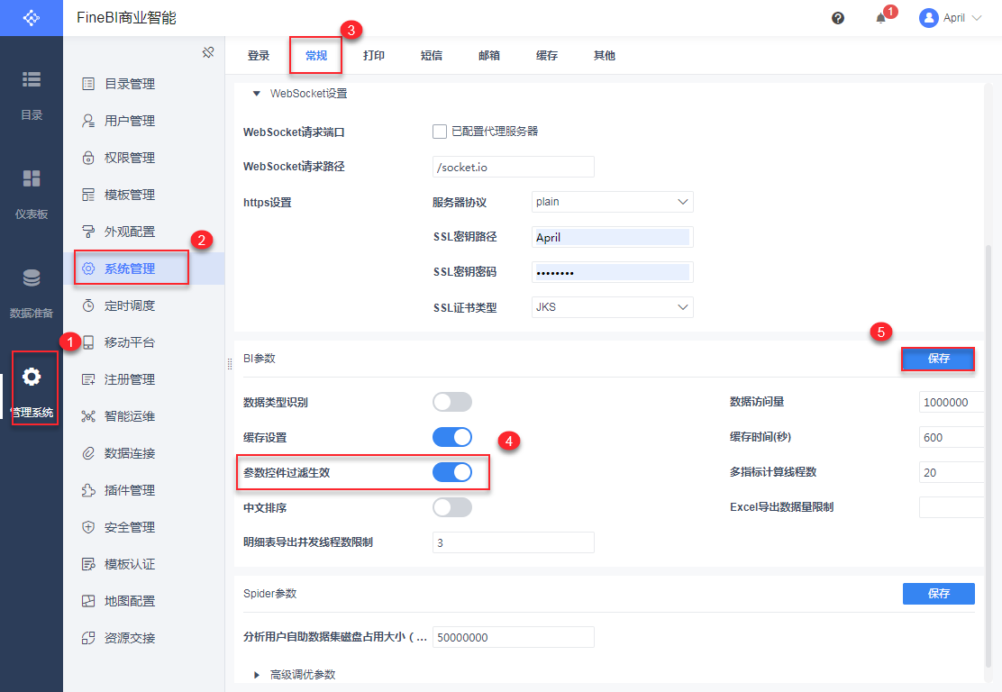Click the 目录管理 icon
Image resolution: width=1002 pixels, height=692 pixels.
point(88,84)
